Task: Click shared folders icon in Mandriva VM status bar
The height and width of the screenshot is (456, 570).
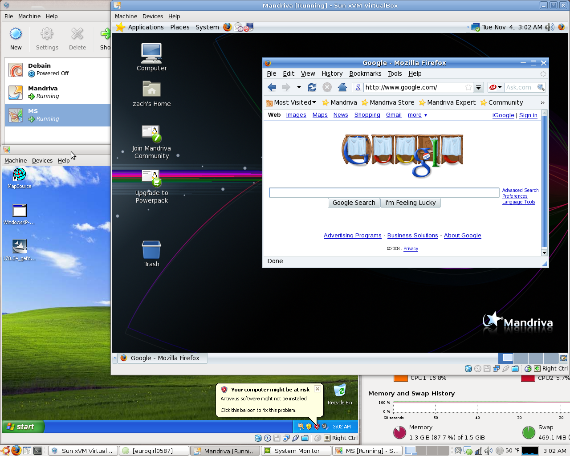Action: [x=515, y=369]
